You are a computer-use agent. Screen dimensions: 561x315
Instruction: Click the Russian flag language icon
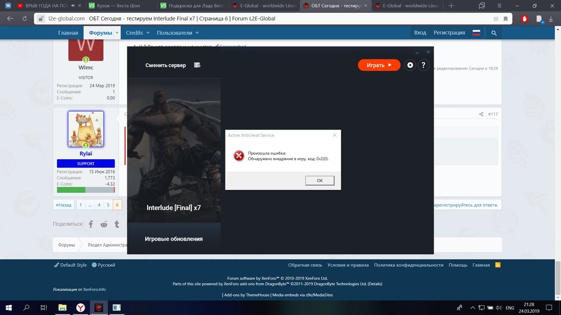pyautogui.click(x=476, y=33)
